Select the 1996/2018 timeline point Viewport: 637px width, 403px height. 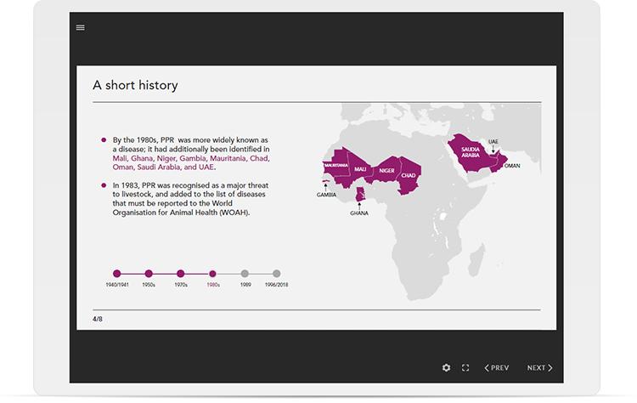pos(277,274)
